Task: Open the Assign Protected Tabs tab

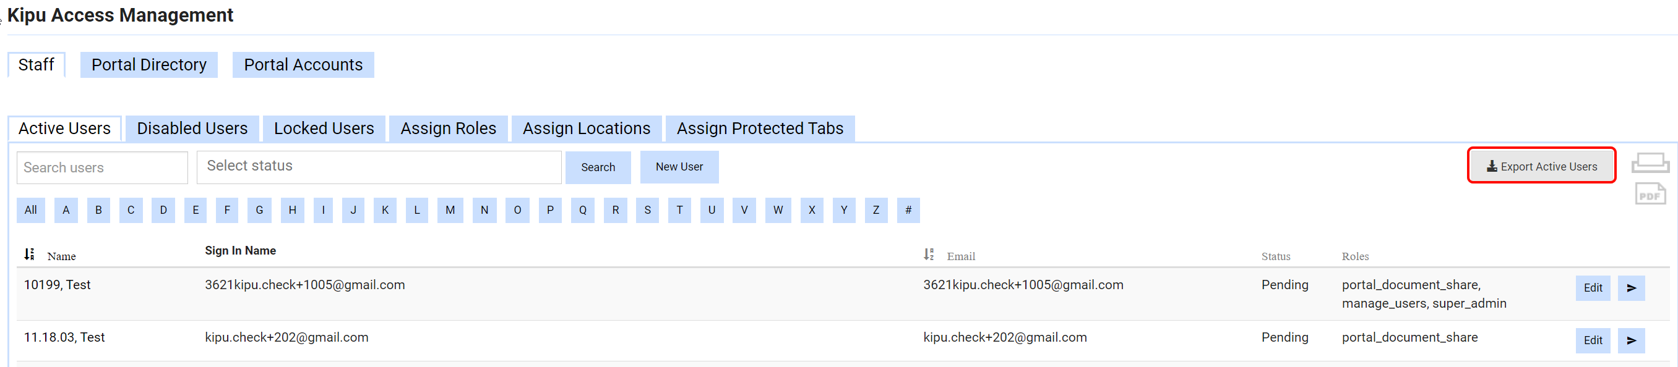Action: 760,129
